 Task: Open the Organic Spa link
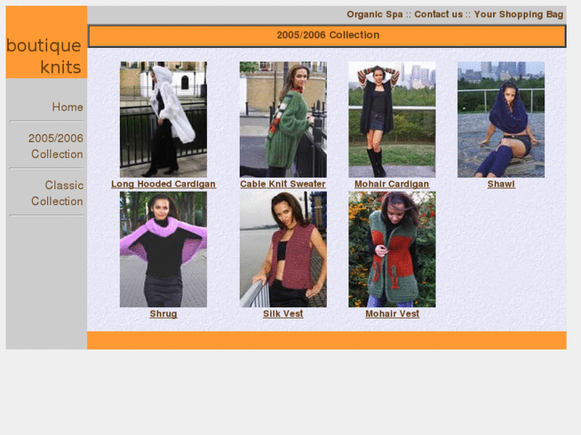(x=375, y=14)
